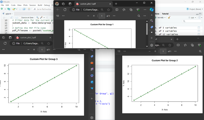Open List view dropdown in Environment pane
This screenshot has height=120, width=204.
click(192, 18)
